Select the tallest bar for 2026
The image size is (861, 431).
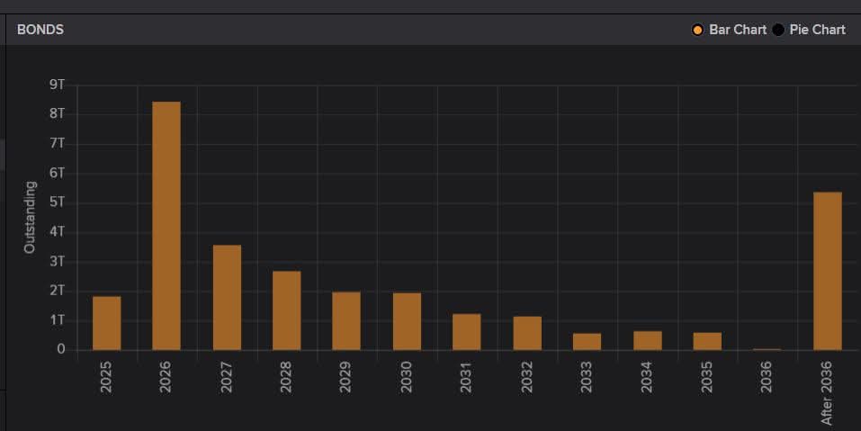click(166, 226)
